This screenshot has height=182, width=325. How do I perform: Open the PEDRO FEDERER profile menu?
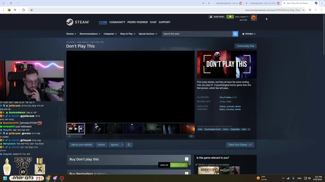coord(137,22)
